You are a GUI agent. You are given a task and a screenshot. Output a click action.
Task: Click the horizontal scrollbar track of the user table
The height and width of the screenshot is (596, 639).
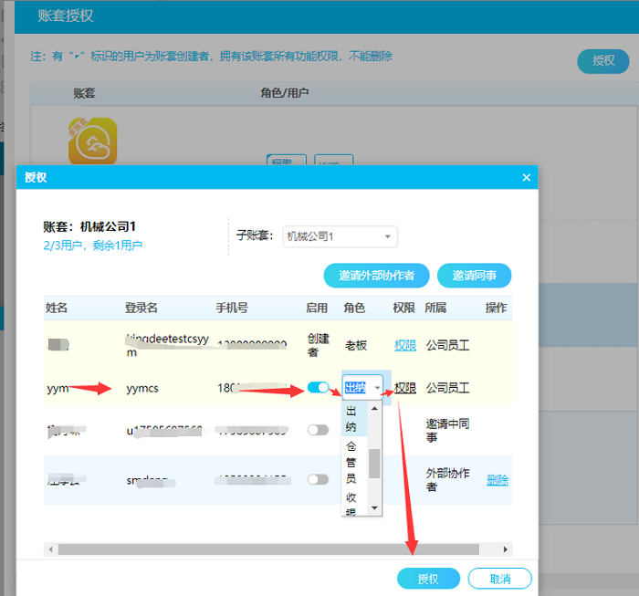(x=274, y=549)
